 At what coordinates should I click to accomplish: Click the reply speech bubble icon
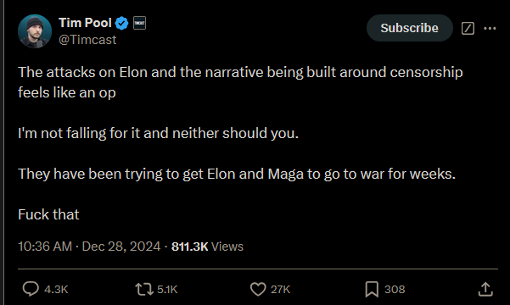pos(31,289)
